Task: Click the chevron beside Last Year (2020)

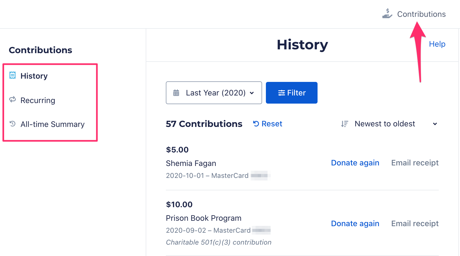Action: (x=252, y=93)
